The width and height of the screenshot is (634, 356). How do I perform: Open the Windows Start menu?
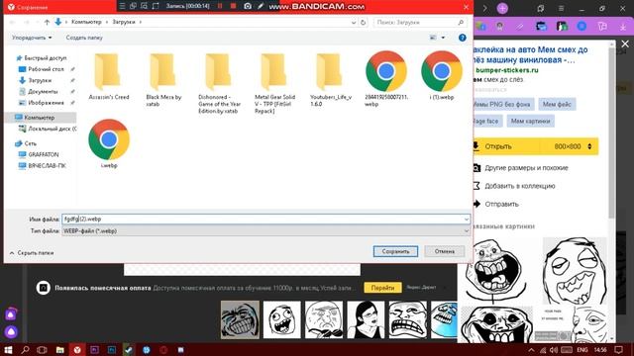coord(8,349)
